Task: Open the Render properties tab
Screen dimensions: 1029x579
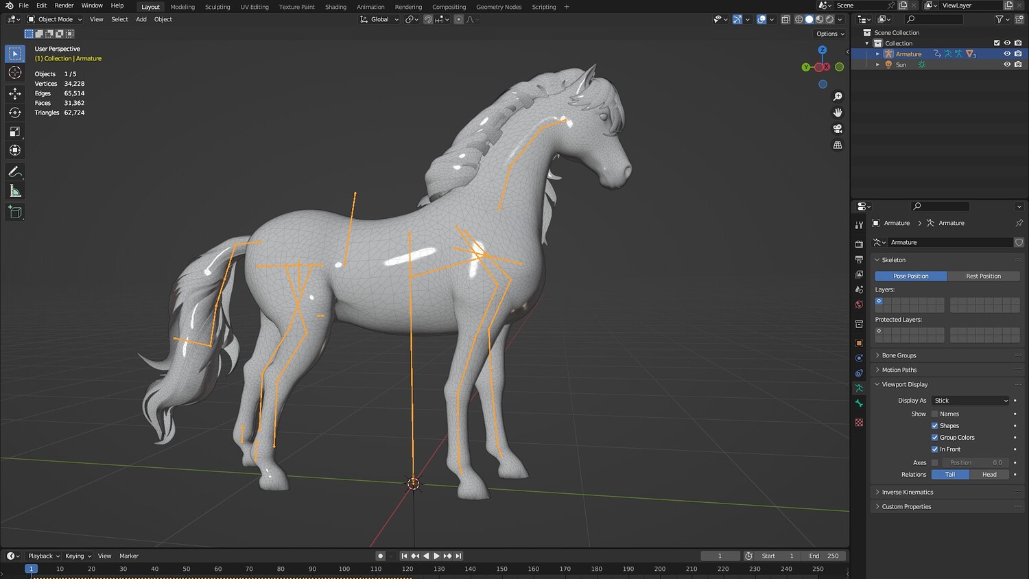Action: click(859, 244)
